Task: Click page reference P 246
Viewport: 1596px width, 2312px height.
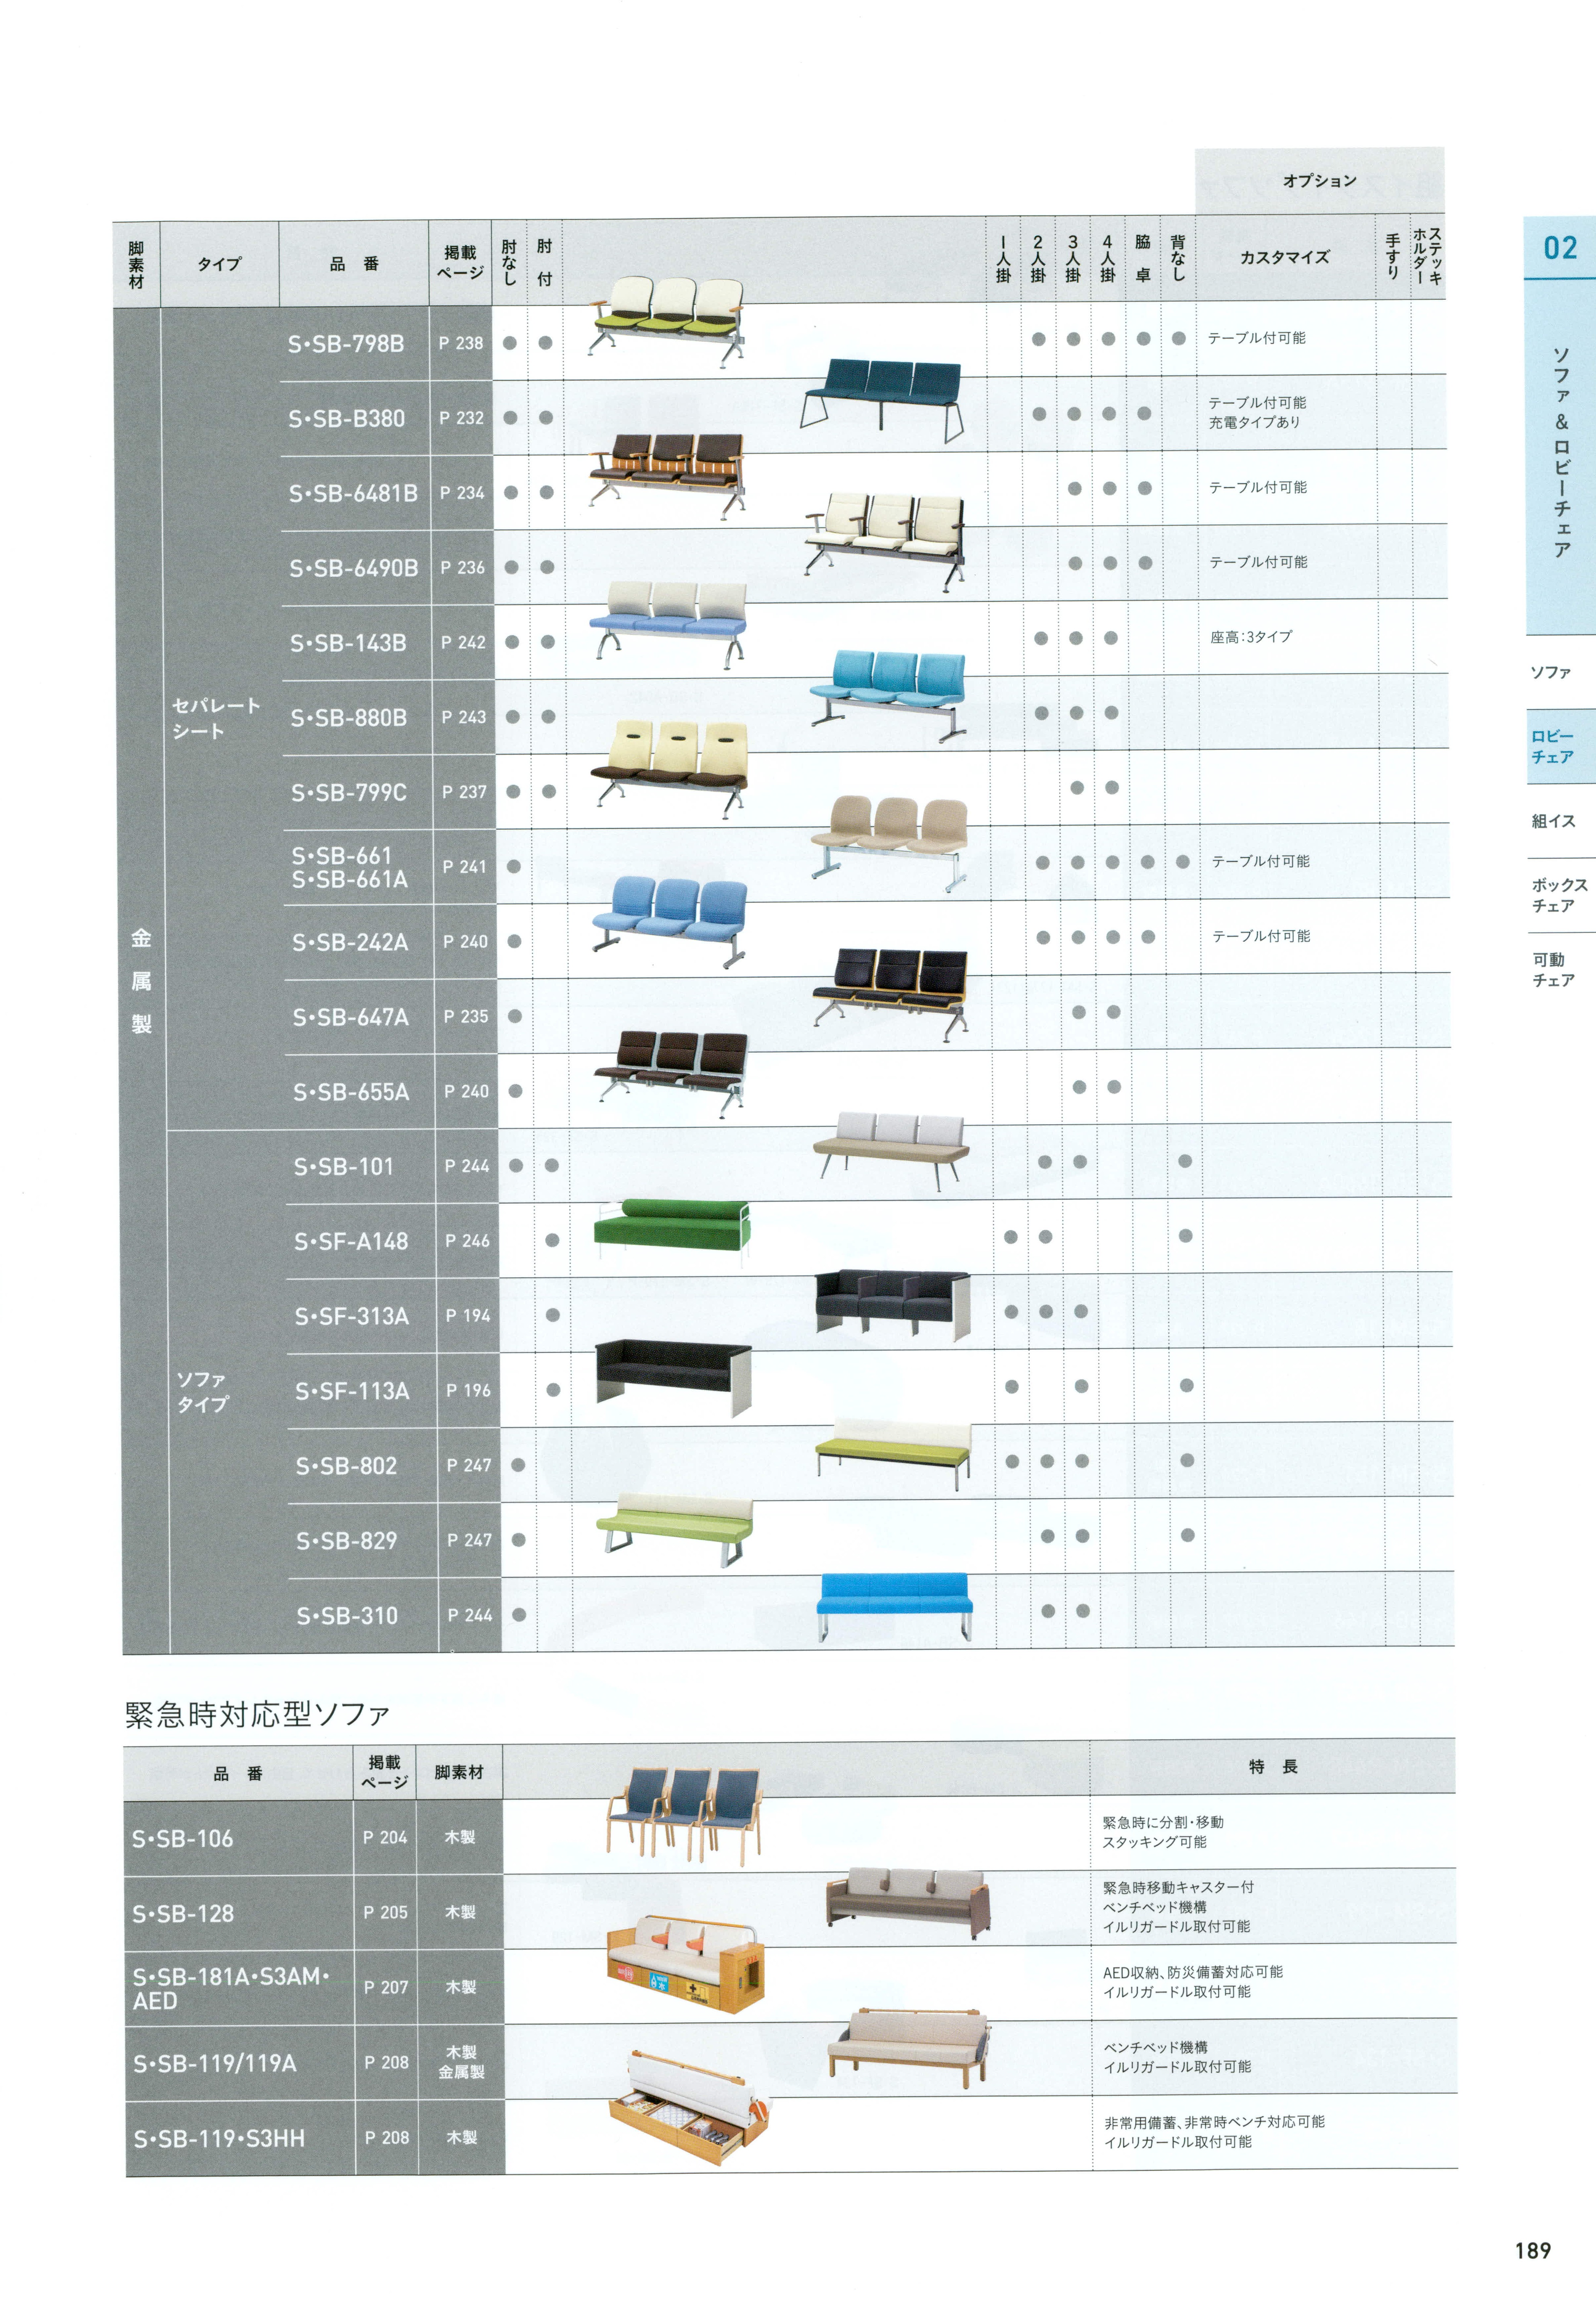Action: 468,1241
